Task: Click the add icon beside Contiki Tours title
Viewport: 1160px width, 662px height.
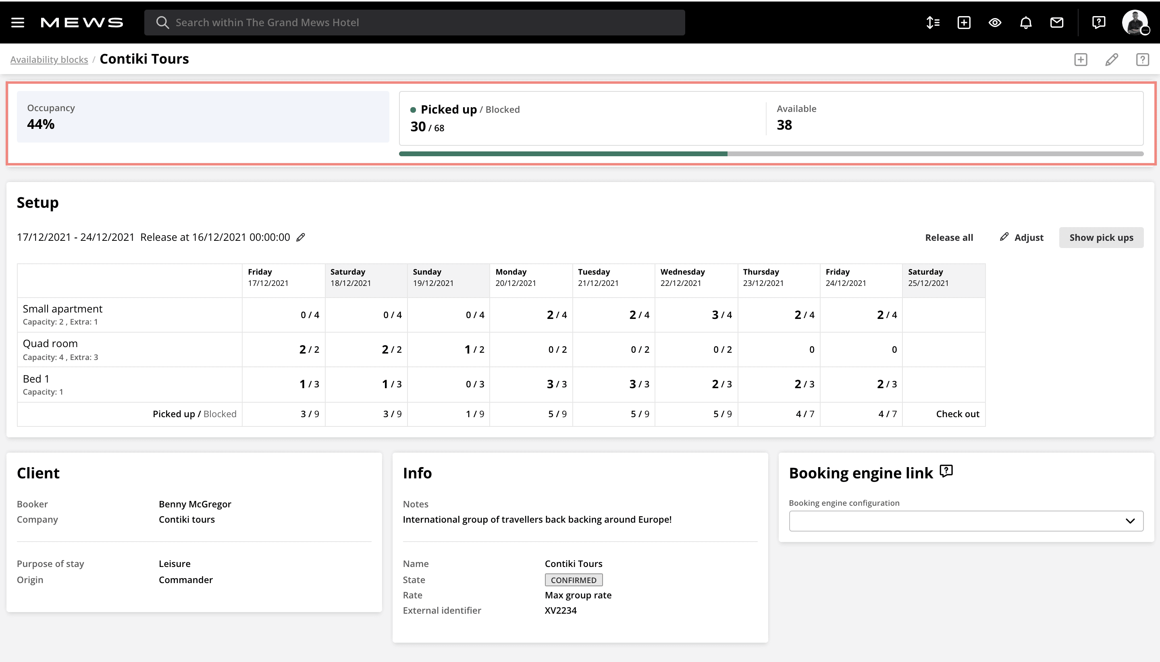Action: [x=1081, y=60]
